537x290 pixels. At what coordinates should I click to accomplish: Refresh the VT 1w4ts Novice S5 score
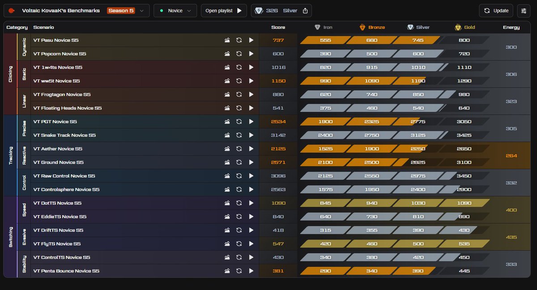click(x=239, y=68)
